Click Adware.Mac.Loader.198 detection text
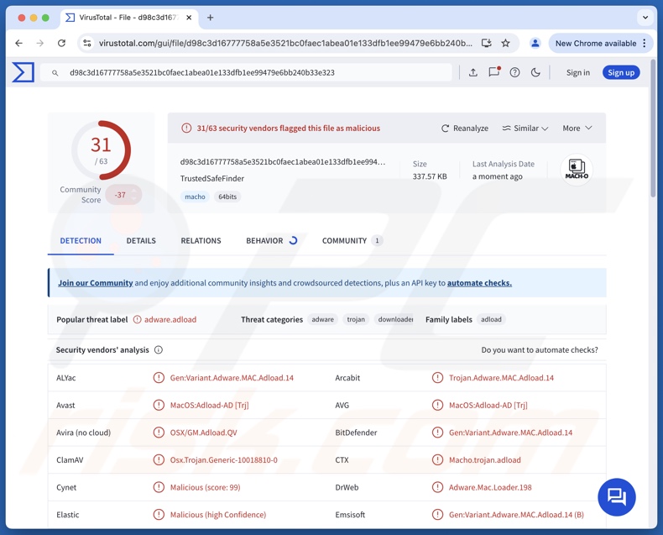663x535 pixels. (x=490, y=488)
